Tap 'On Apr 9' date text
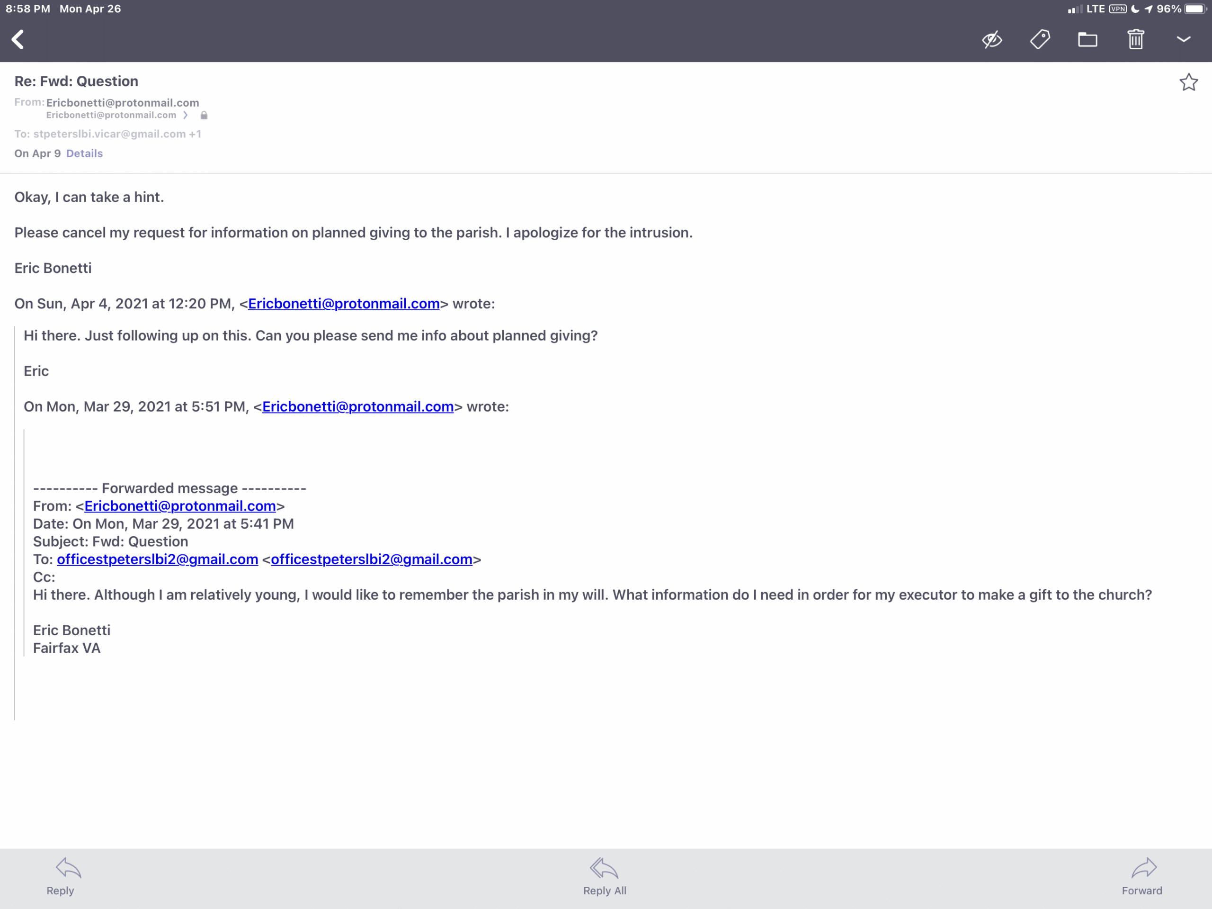Viewport: 1212px width, 909px height. pyautogui.click(x=37, y=153)
